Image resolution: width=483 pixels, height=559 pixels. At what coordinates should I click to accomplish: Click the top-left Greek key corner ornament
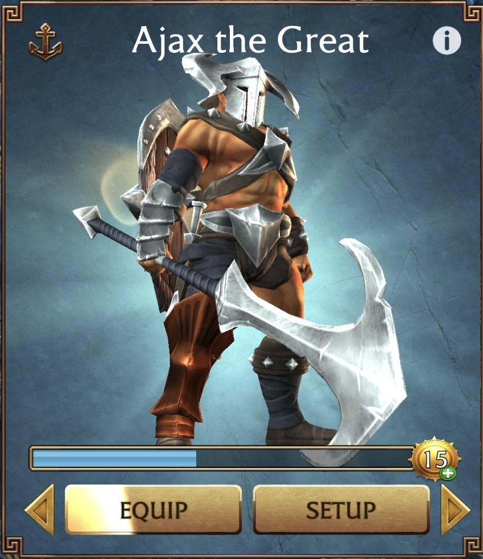pos(12,12)
